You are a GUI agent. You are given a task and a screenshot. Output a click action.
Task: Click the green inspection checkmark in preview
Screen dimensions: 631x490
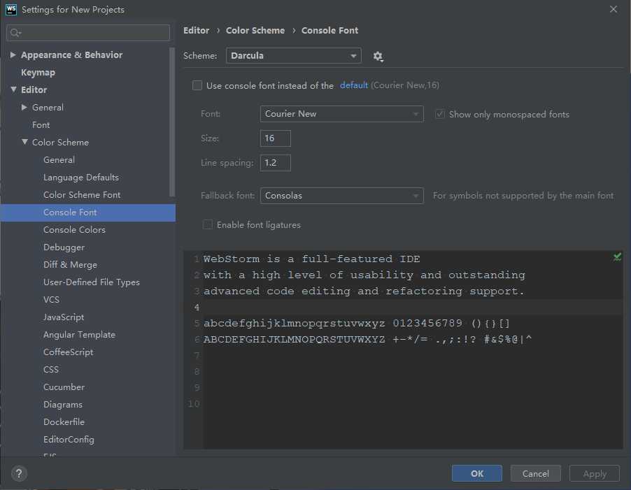[x=617, y=257]
